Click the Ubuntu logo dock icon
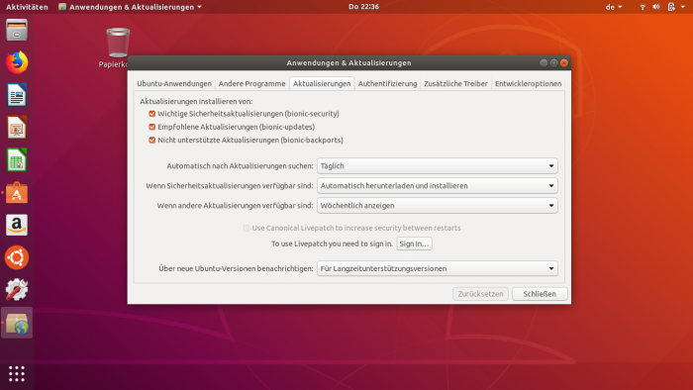The height and width of the screenshot is (390, 693). click(x=17, y=257)
